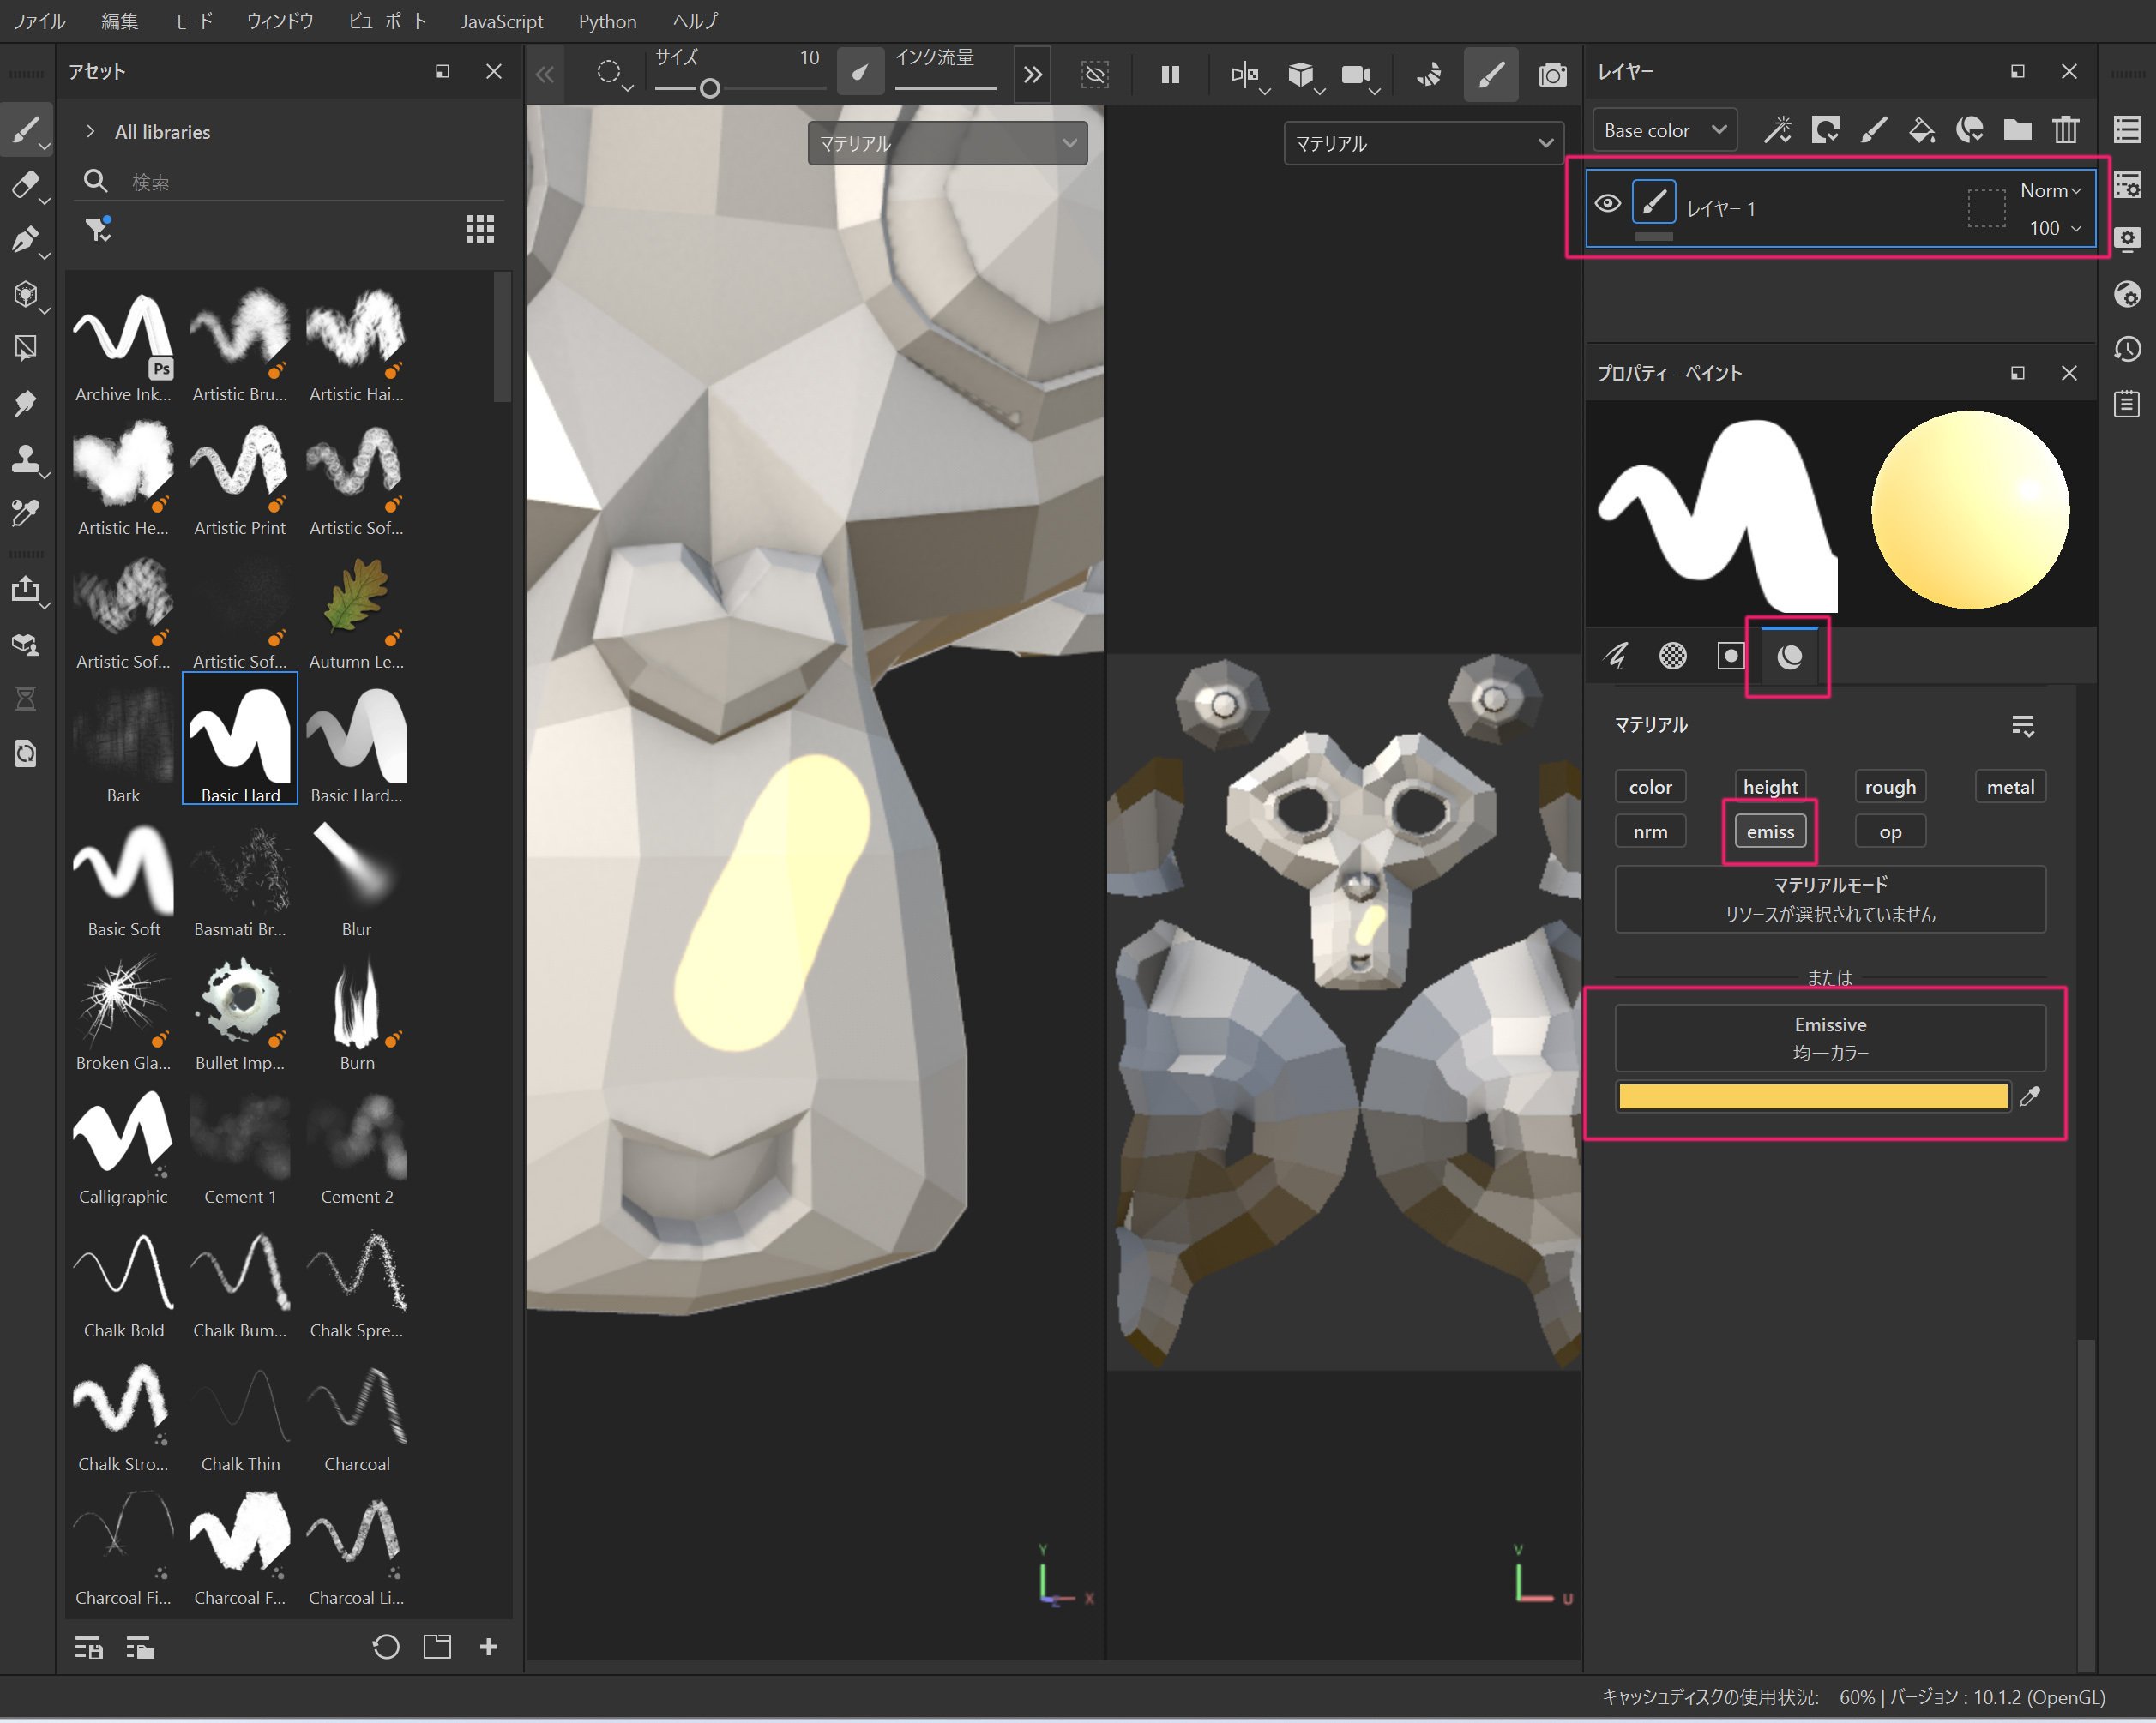Expand more toolbar options double chevron
The image size is (2156, 1723).
(1032, 75)
